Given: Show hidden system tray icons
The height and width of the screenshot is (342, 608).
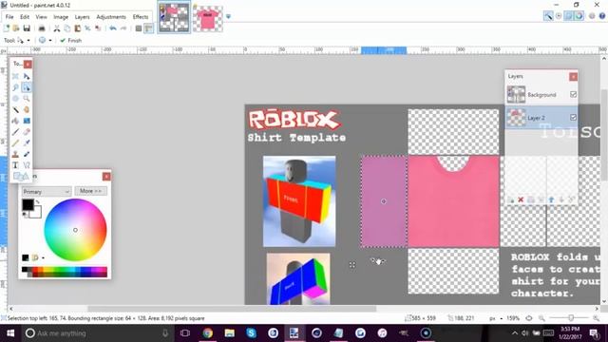Looking at the screenshot, I should pyautogui.click(x=515, y=333).
